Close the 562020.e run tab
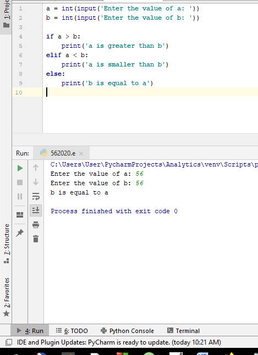 (81, 154)
